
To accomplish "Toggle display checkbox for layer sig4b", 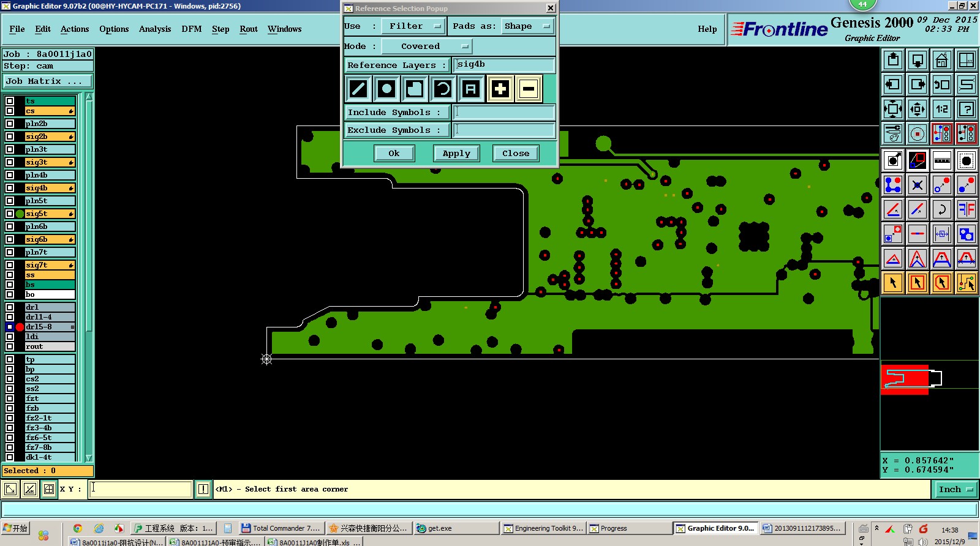I will tap(10, 188).
